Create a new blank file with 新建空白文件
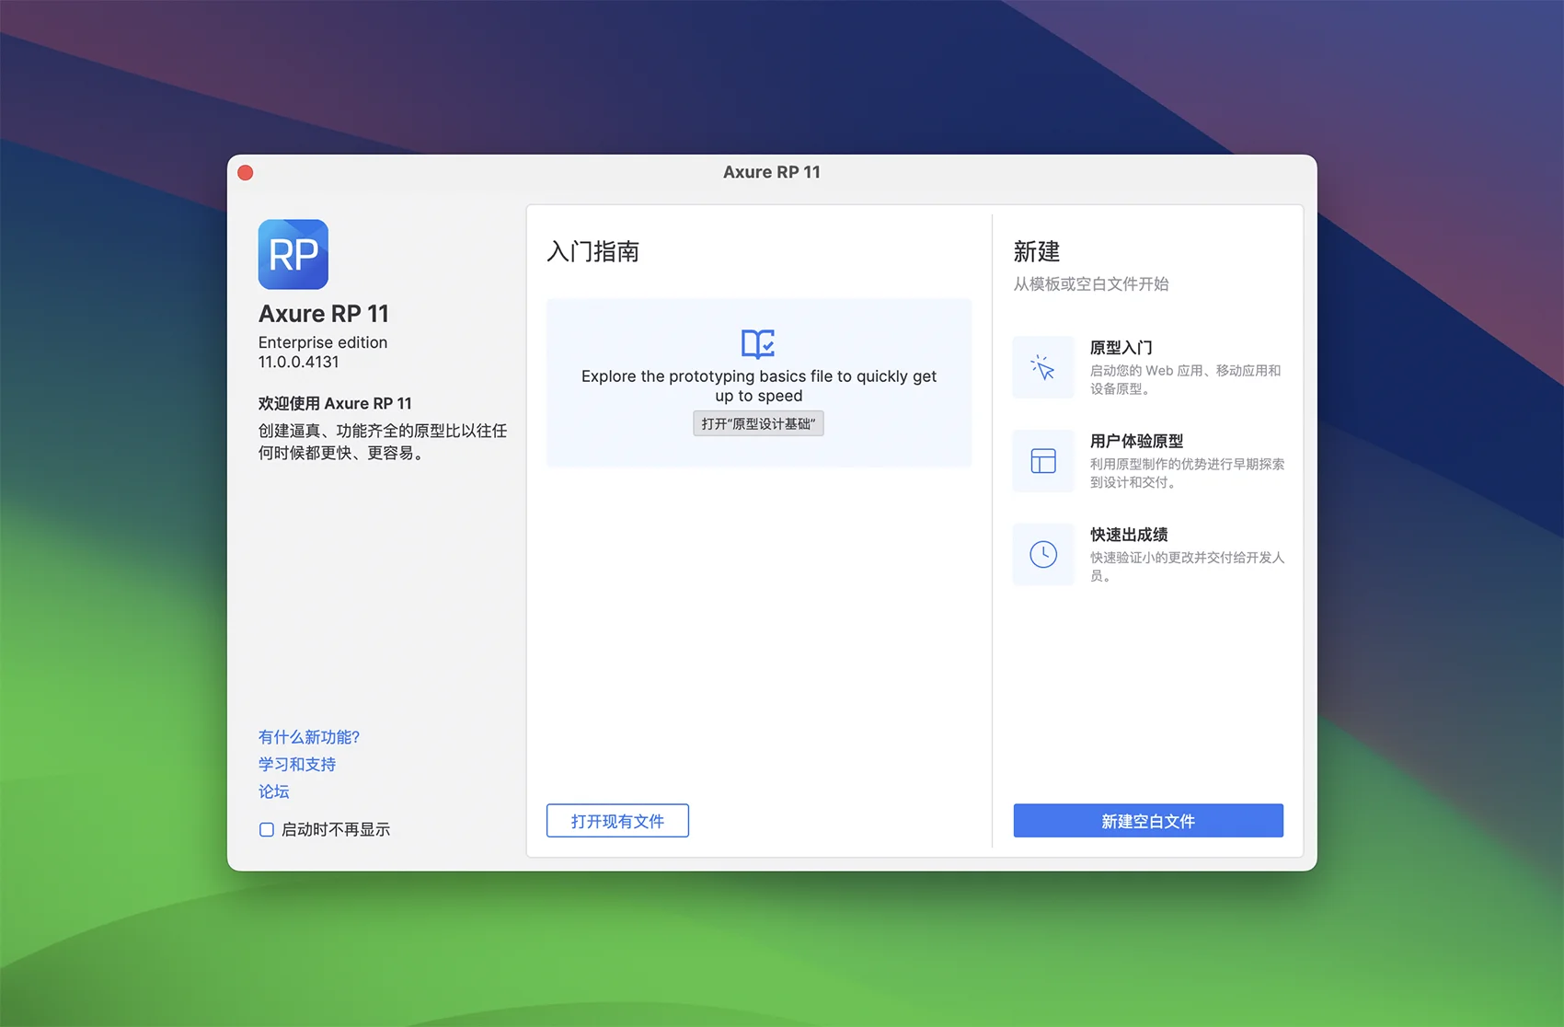 tap(1148, 821)
